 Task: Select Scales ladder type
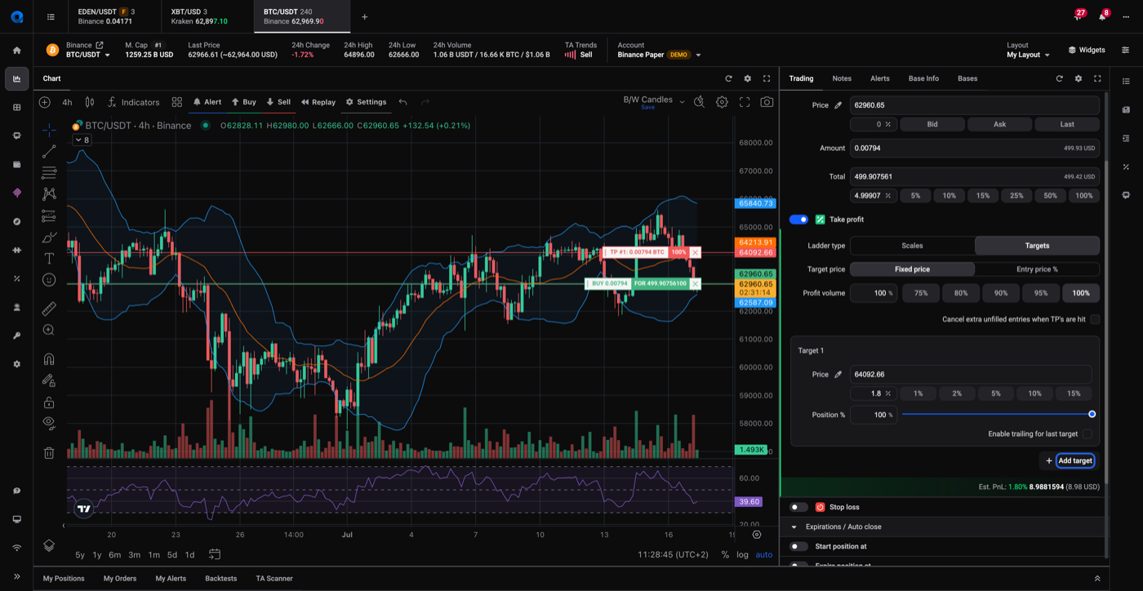pyautogui.click(x=912, y=246)
